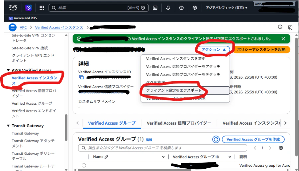Viewport: 299px width, 171px height.
Task: Copy the Verified Access instance ID
Action: coord(81,77)
